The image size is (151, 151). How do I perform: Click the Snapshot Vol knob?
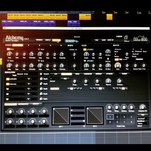pyautogui.click(x=142, y=107)
